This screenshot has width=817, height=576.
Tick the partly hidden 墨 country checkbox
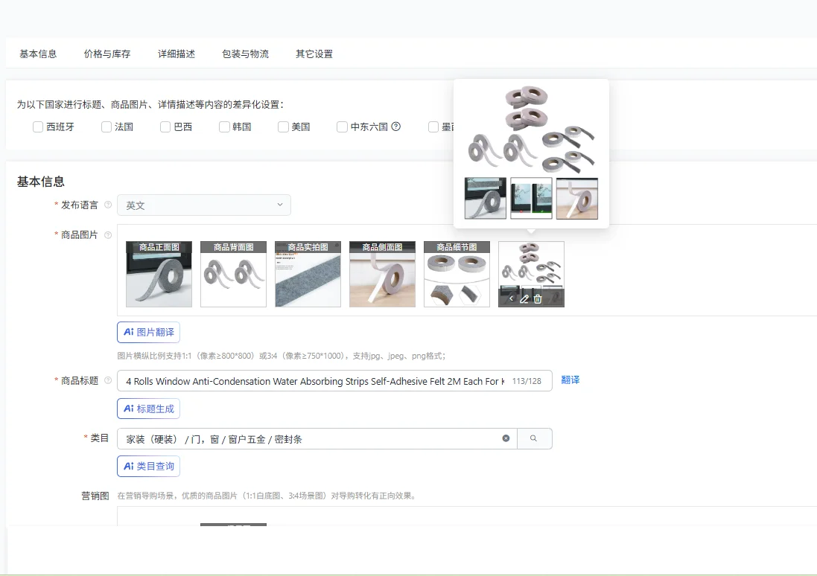(x=433, y=127)
